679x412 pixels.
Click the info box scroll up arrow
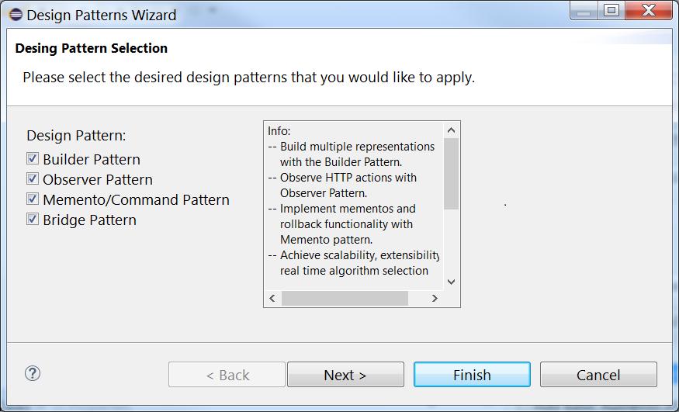pos(451,130)
